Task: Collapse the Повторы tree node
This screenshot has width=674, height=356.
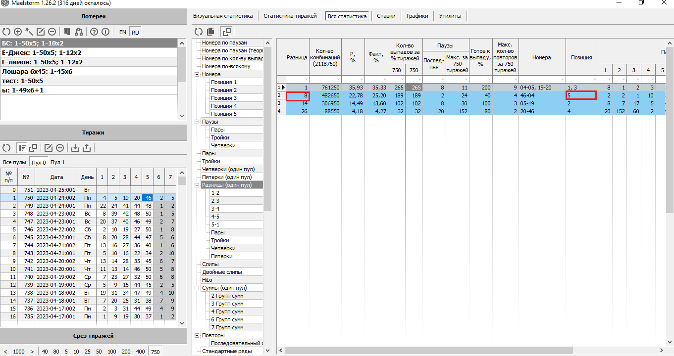Action: tap(197, 335)
